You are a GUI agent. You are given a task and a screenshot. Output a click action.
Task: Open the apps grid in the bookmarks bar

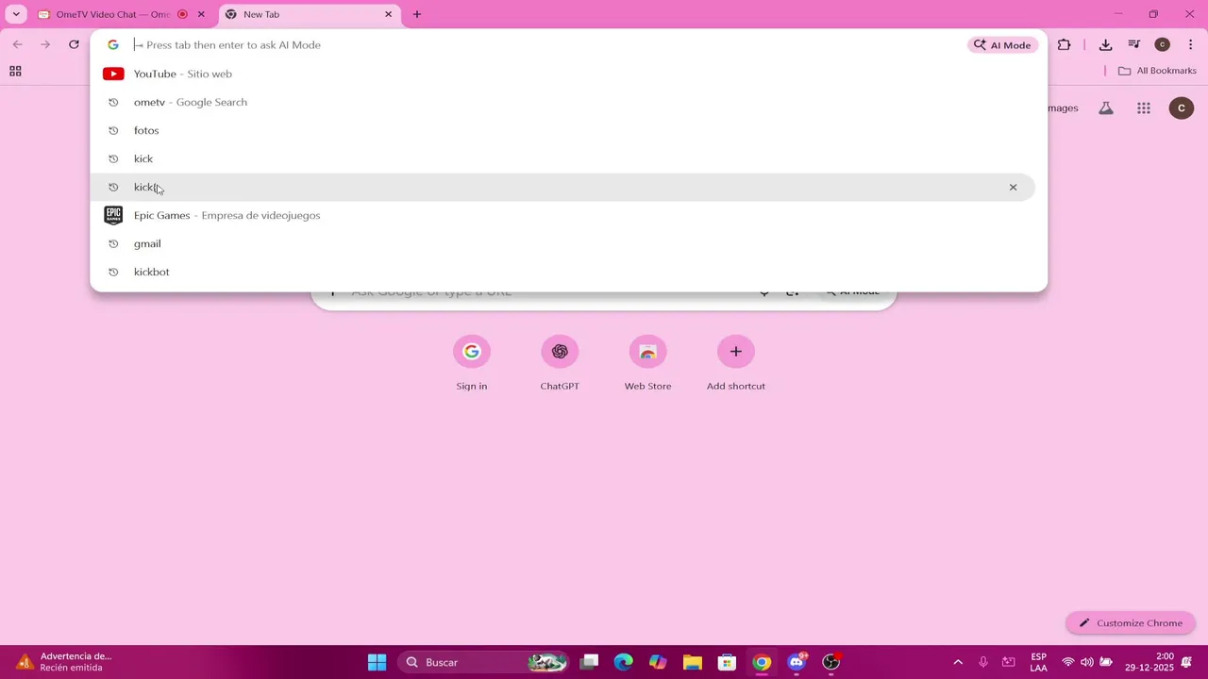[x=15, y=71]
